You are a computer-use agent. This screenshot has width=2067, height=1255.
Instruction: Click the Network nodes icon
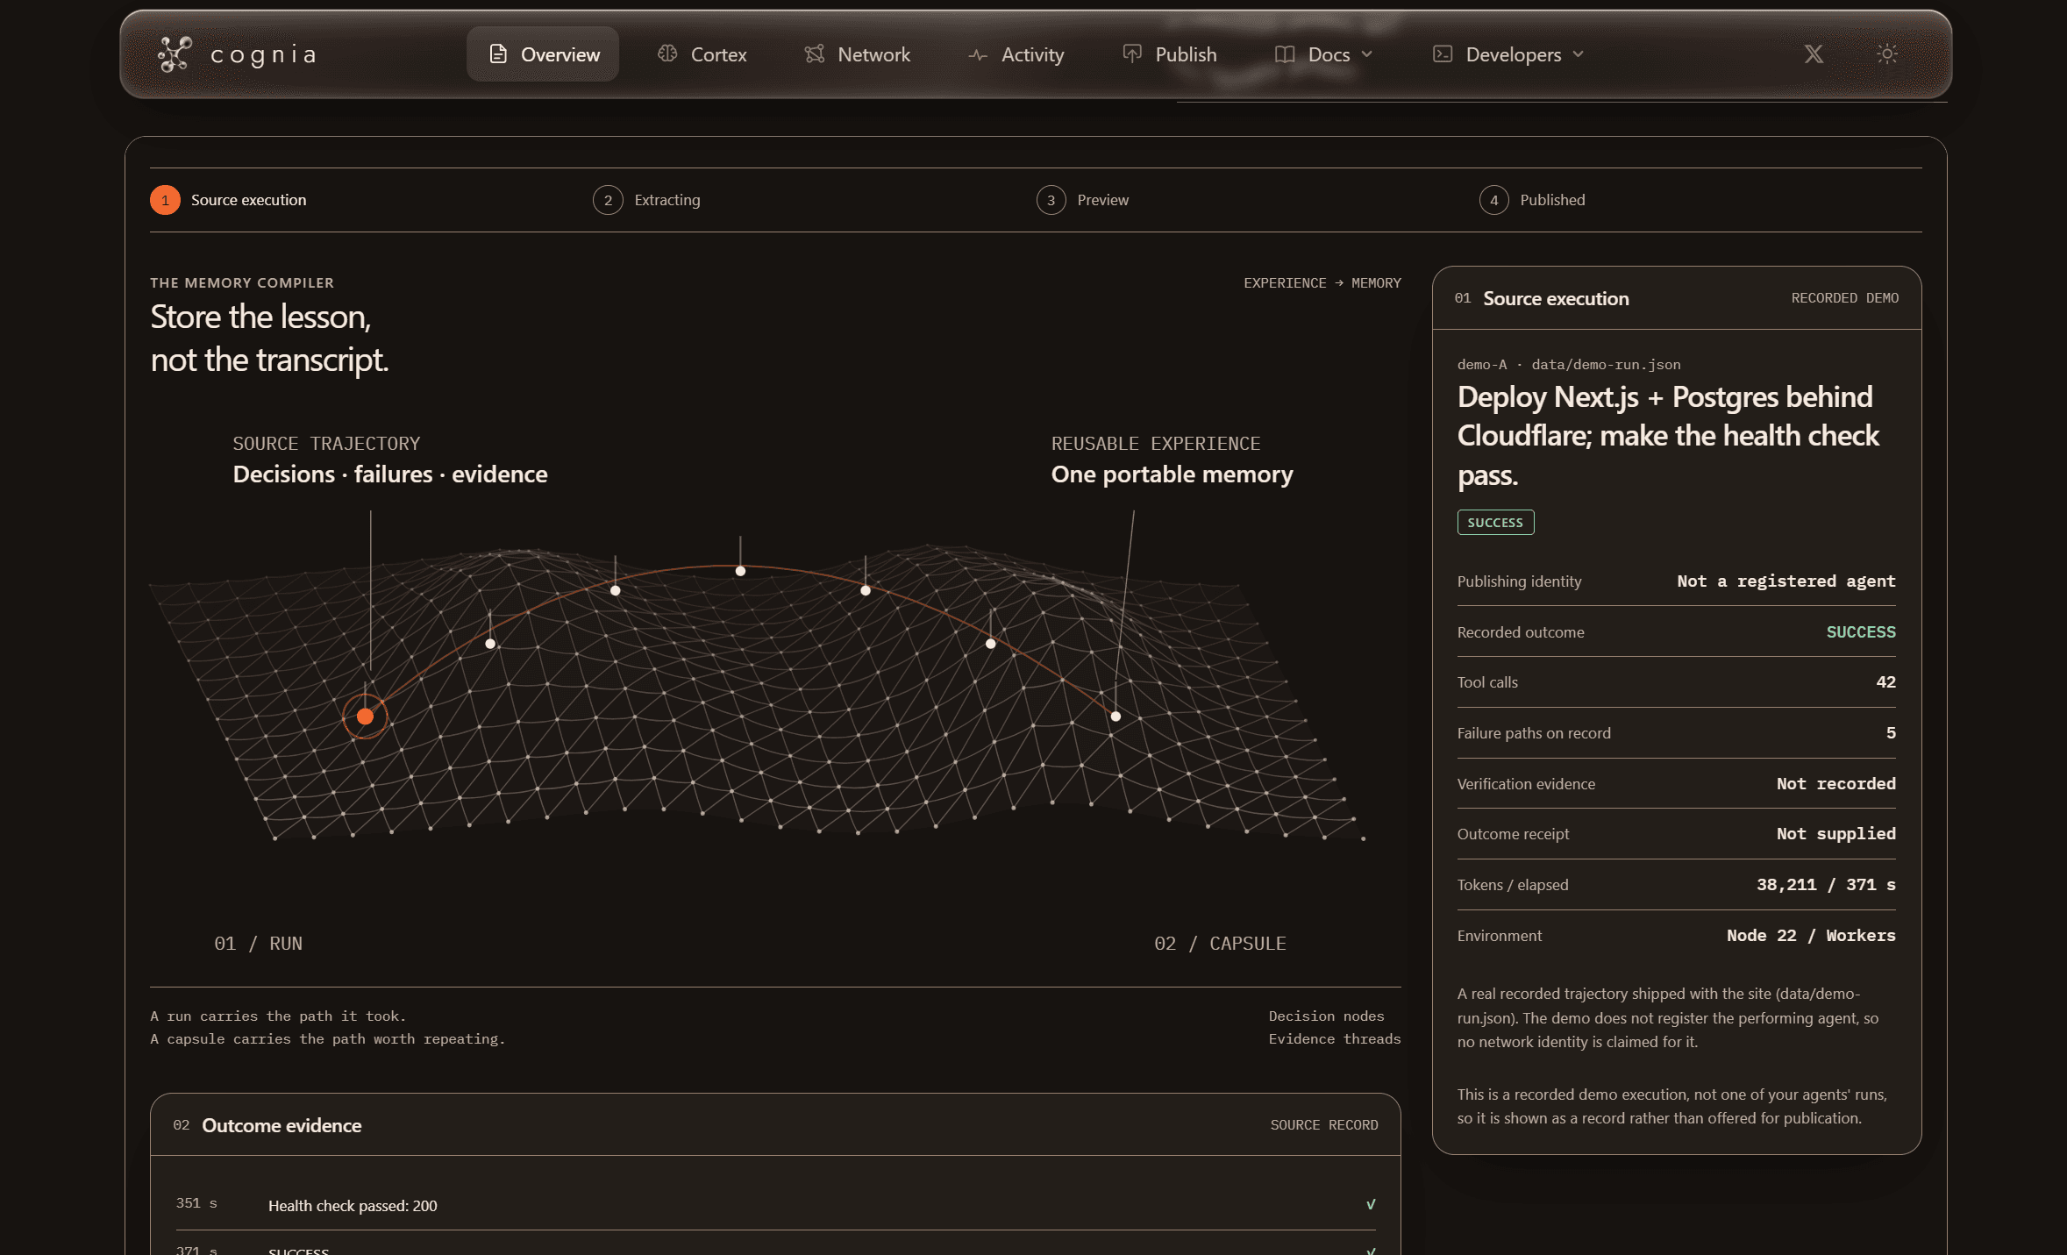pos(815,53)
